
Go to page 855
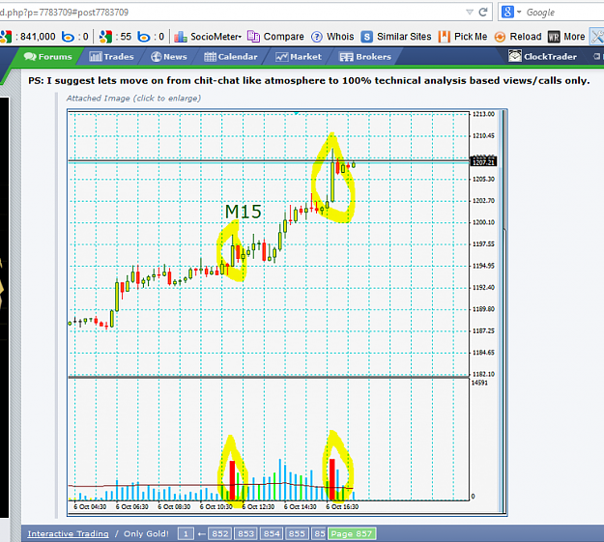(x=297, y=533)
